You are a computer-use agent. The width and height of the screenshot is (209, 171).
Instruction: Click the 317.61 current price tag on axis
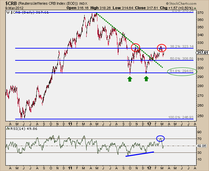[x=202, y=53]
